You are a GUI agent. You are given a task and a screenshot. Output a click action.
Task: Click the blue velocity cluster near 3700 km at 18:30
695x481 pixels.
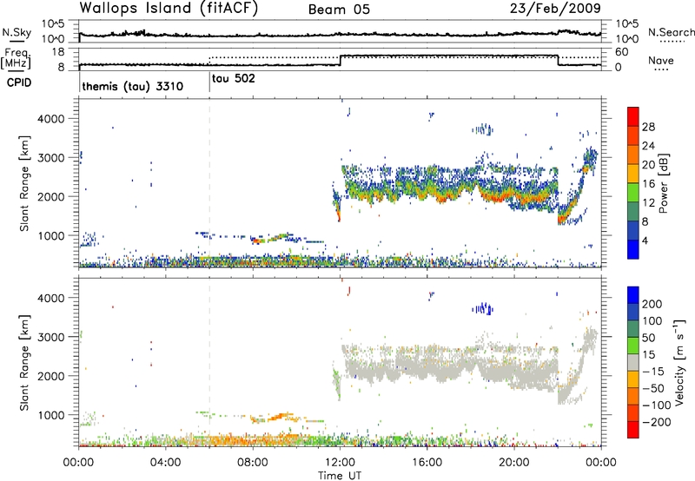click(x=483, y=309)
